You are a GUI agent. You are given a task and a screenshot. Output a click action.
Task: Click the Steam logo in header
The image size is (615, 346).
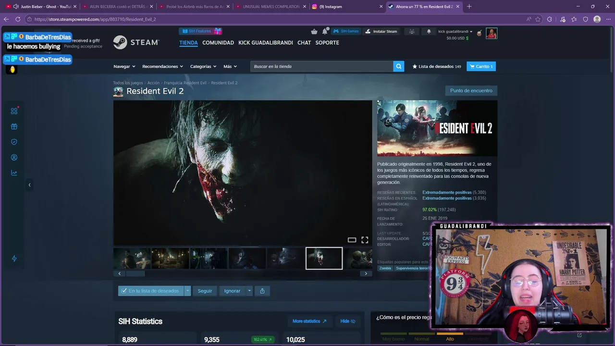pyautogui.click(x=136, y=42)
